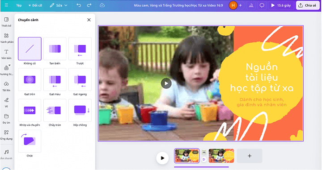Select the Gạt ngang transition
Screen dimensions: 322x170
coord(80,79)
